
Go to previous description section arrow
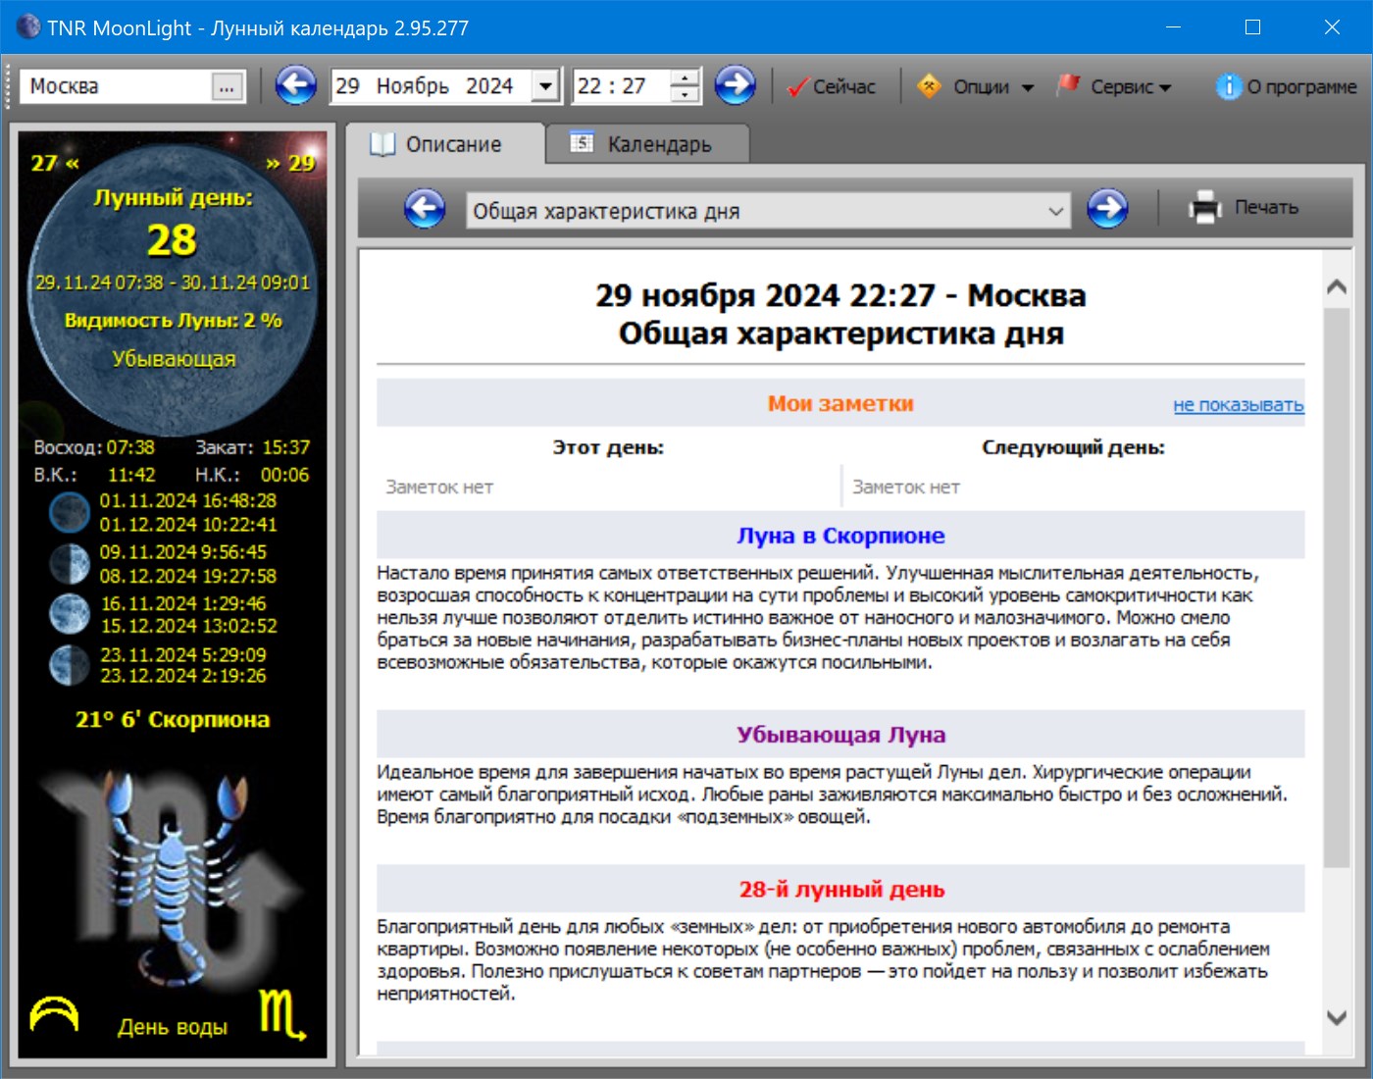(425, 208)
